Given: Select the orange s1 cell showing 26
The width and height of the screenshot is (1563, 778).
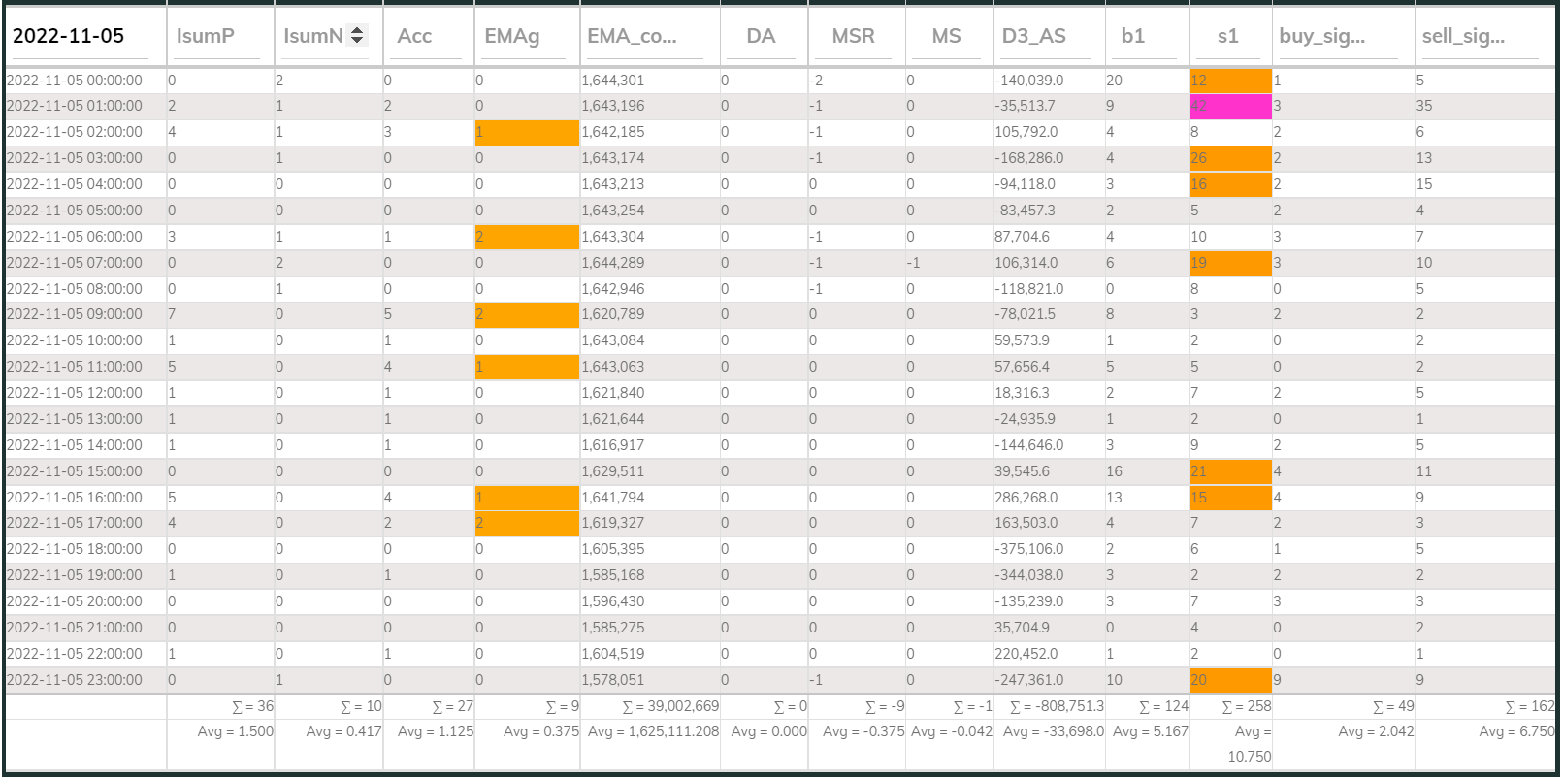Looking at the screenshot, I should (x=1230, y=158).
